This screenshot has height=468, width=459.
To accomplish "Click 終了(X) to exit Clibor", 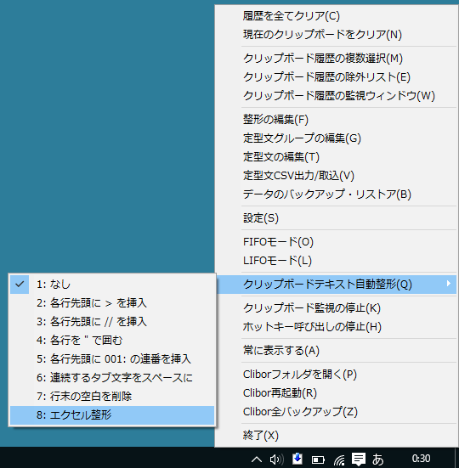I will (336, 436).
